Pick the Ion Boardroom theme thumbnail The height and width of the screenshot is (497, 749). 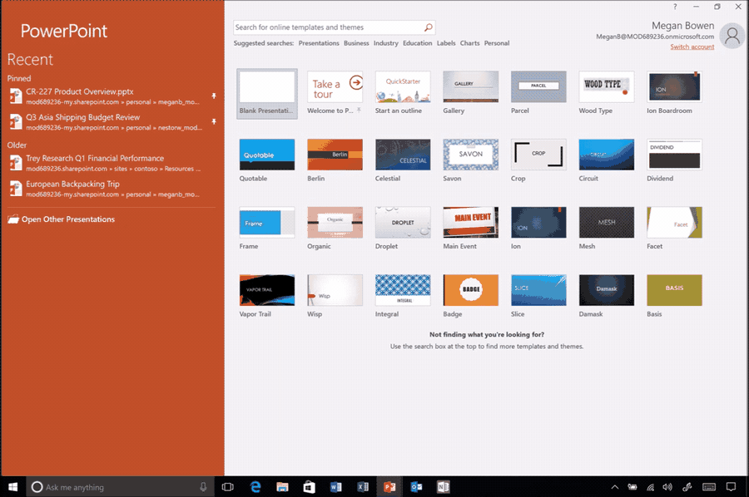point(674,86)
